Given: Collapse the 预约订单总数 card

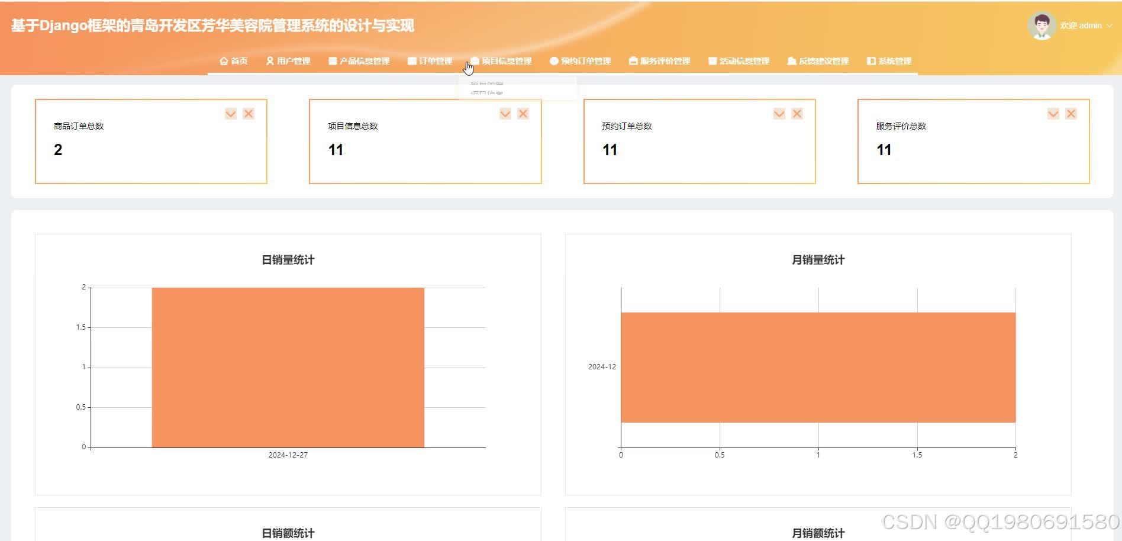Looking at the screenshot, I should pyautogui.click(x=779, y=114).
